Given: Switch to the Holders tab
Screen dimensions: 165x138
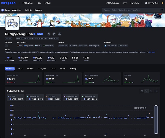Looking at the screenshot, I should [x=30, y=69].
